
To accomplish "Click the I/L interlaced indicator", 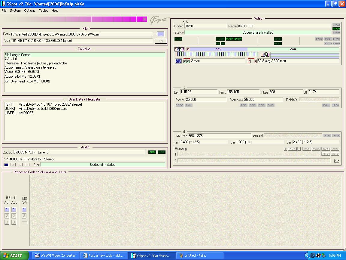I will click(x=188, y=105).
